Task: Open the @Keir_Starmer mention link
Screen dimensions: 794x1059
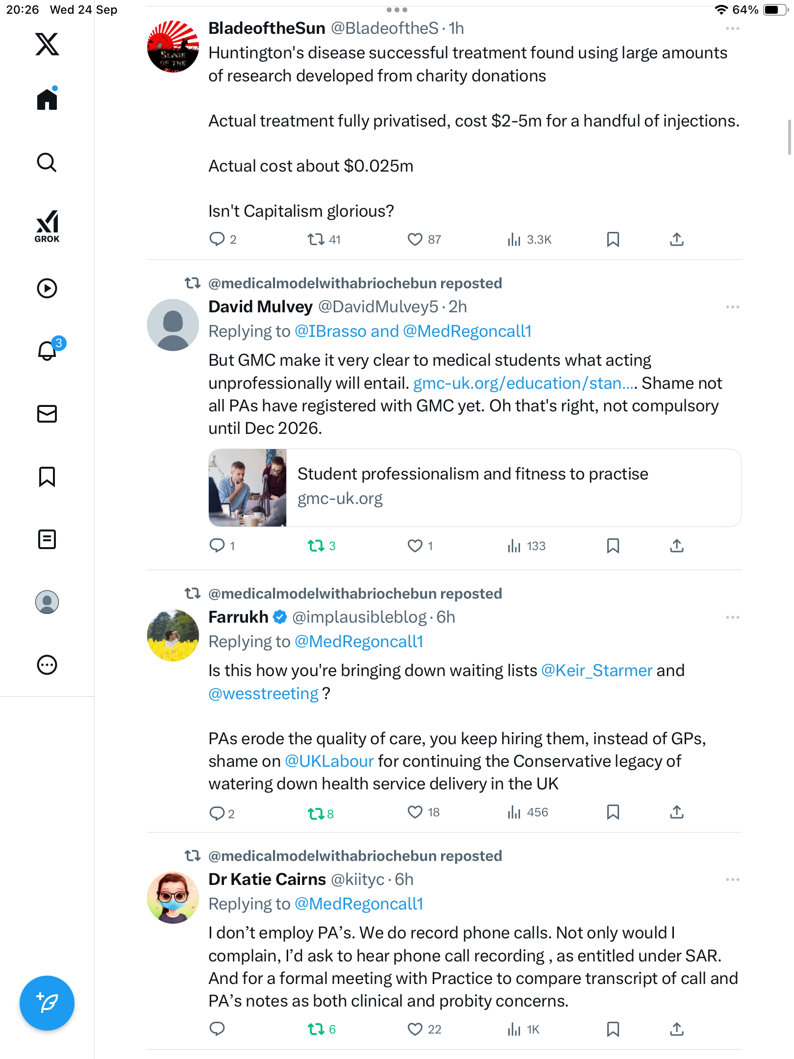Action: 596,670
